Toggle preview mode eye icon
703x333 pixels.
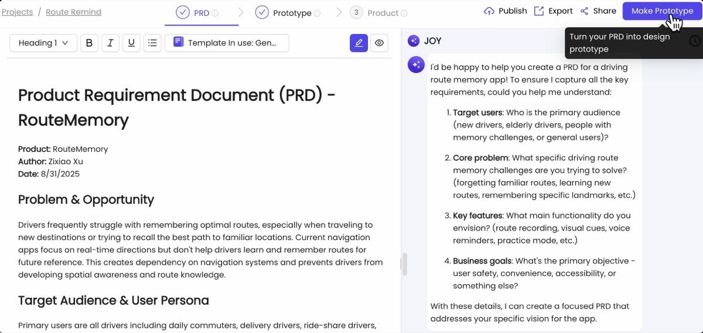(x=380, y=43)
